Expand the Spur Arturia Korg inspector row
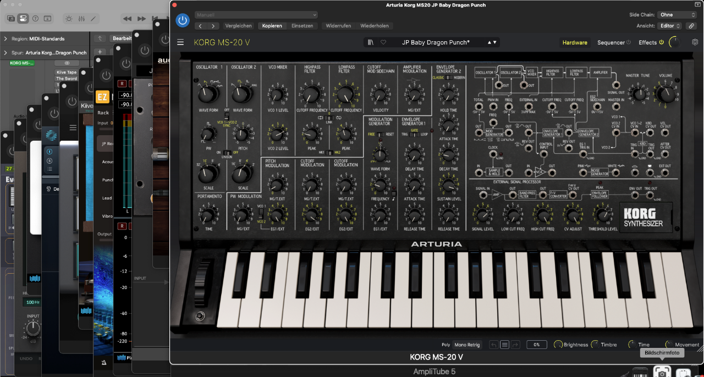This screenshot has width=704, height=377. (x=44, y=53)
